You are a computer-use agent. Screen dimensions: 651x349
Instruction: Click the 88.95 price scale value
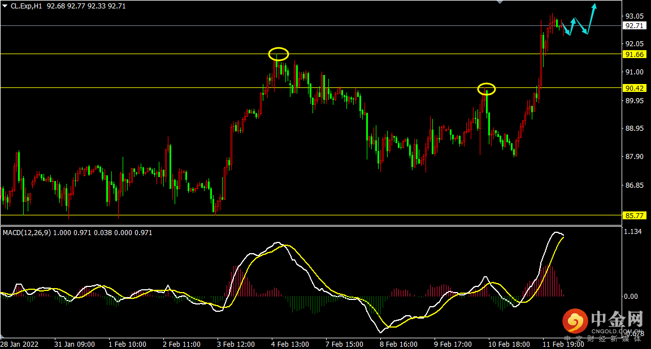pyautogui.click(x=635, y=129)
